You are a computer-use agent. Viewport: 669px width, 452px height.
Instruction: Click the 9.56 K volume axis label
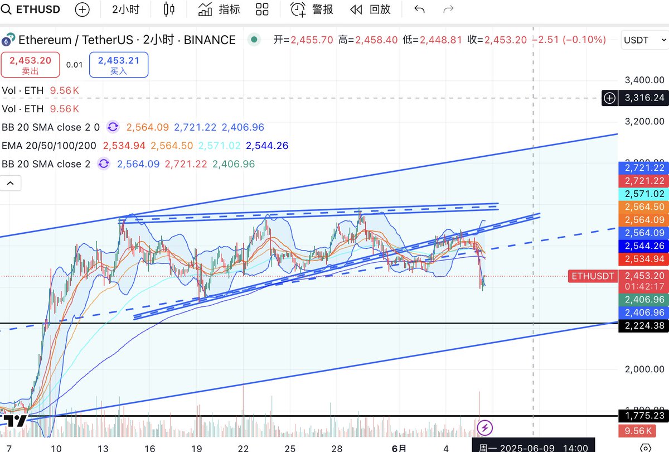(x=638, y=431)
